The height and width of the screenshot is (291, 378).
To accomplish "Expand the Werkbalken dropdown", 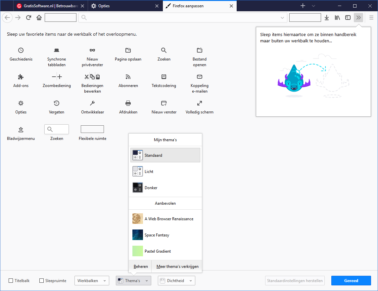I will coord(92,281).
